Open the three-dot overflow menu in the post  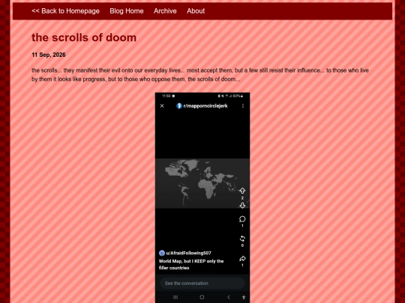click(243, 106)
